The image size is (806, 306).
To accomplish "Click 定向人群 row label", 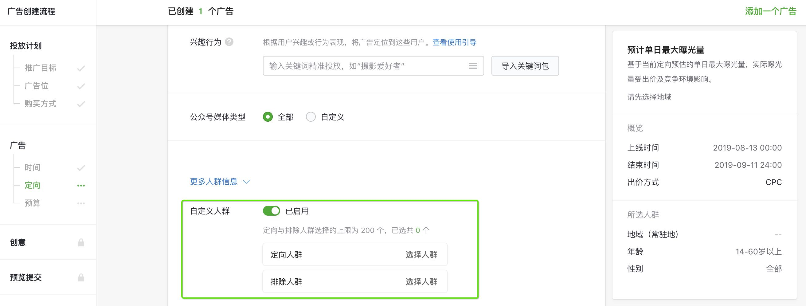I will 286,255.
